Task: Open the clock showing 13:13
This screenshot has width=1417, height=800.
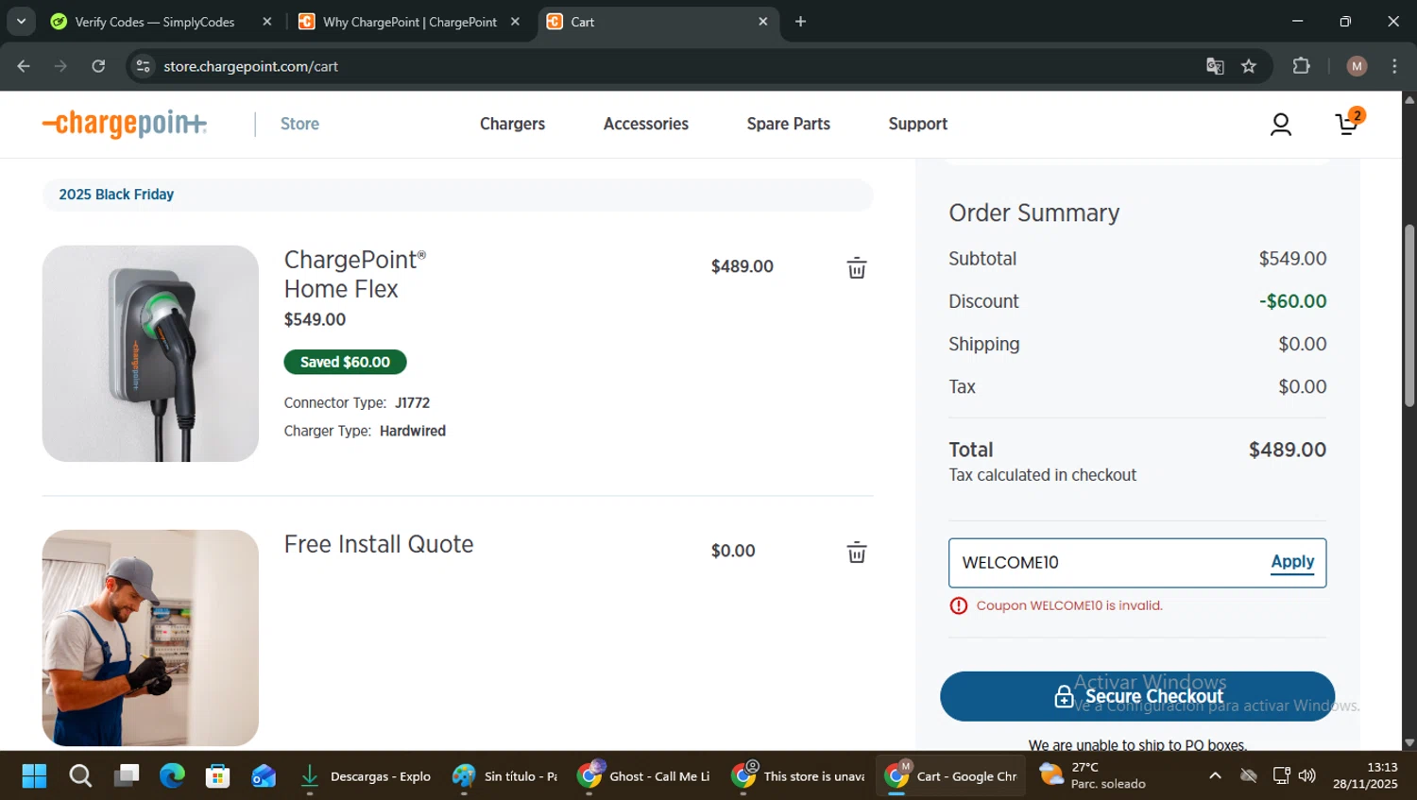Action: 1366,776
